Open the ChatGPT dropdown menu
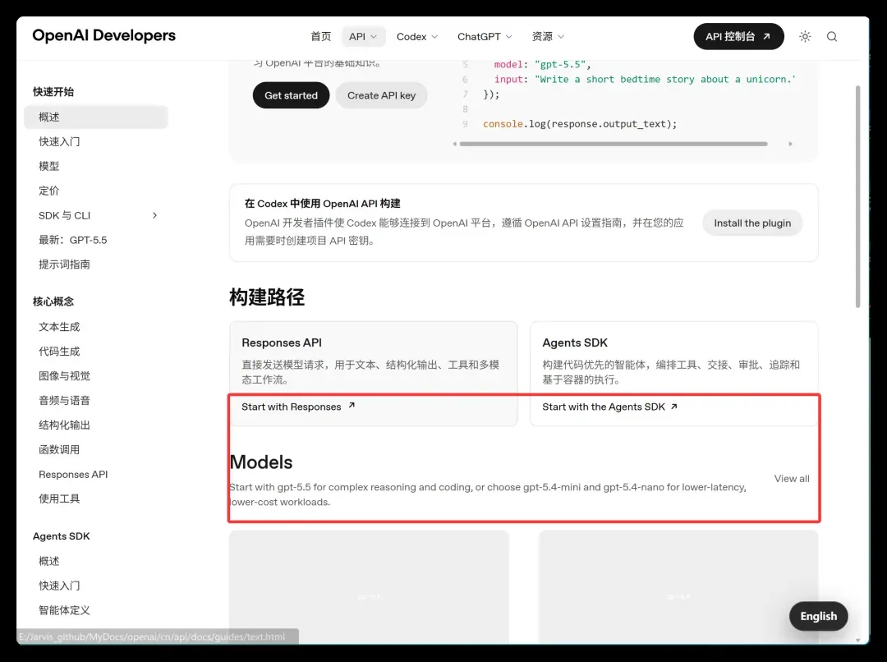The image size is (887, 662). 485,36
